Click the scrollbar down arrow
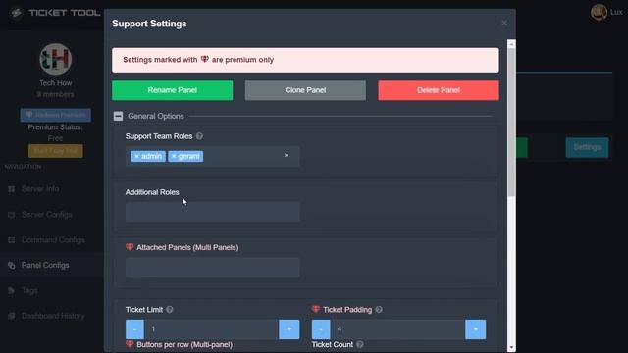628x353 pixels. click(x=511, y=348)
